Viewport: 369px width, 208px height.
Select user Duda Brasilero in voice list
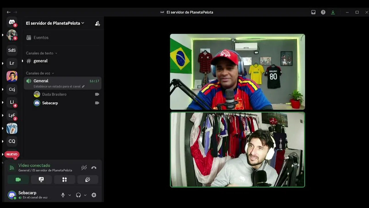(54, 94)
